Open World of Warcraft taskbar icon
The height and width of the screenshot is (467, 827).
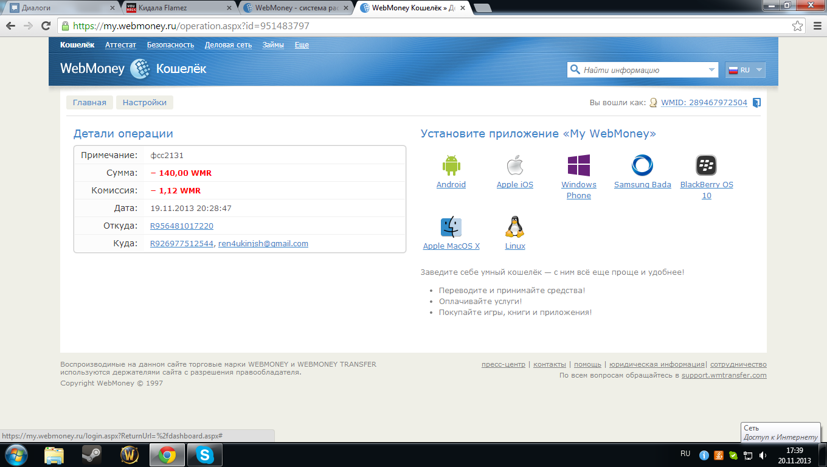[130, 455]
